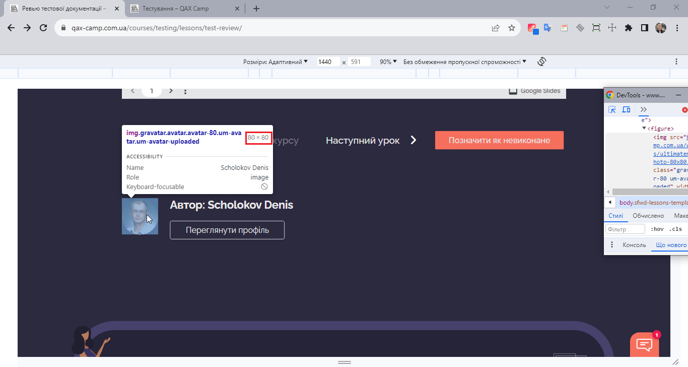688x367 pixels.
Task: Click the Автор: Scholokov Denis heading
Action: [232, 205]
